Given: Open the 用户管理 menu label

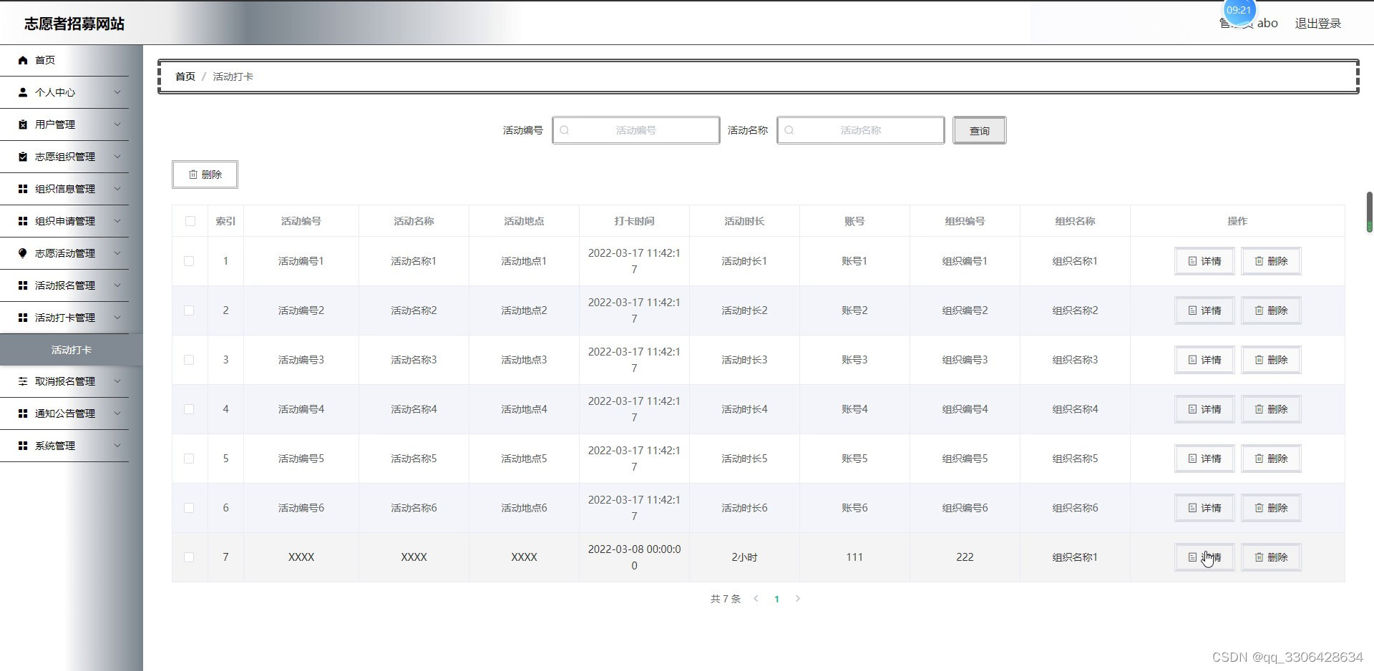Looking at the screenshot, I should pos(55,124).
